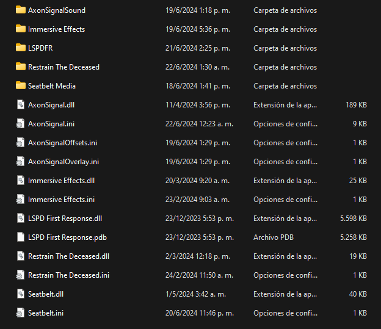Click the date 20/6/2024 11:46 p. m.
Screen dimensions: 381x329
tap(200, 313)
